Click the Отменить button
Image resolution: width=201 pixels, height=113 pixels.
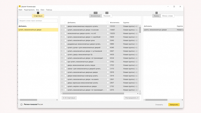159,105
